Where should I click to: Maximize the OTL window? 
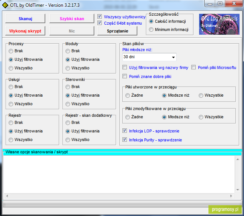[220, 4]
